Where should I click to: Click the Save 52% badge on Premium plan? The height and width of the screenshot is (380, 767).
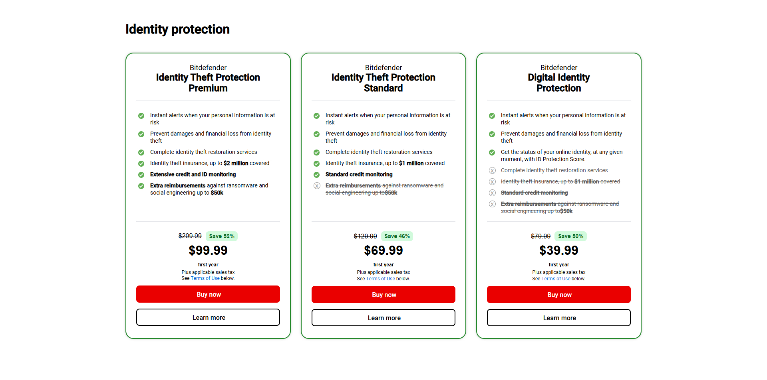pos(221,236)
